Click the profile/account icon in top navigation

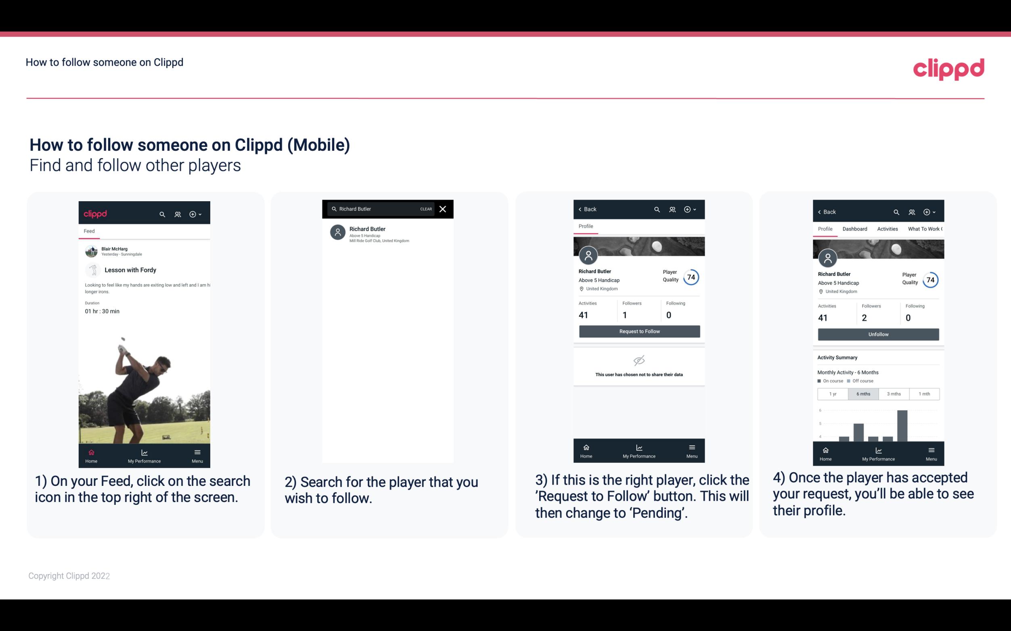coord(177,213)
